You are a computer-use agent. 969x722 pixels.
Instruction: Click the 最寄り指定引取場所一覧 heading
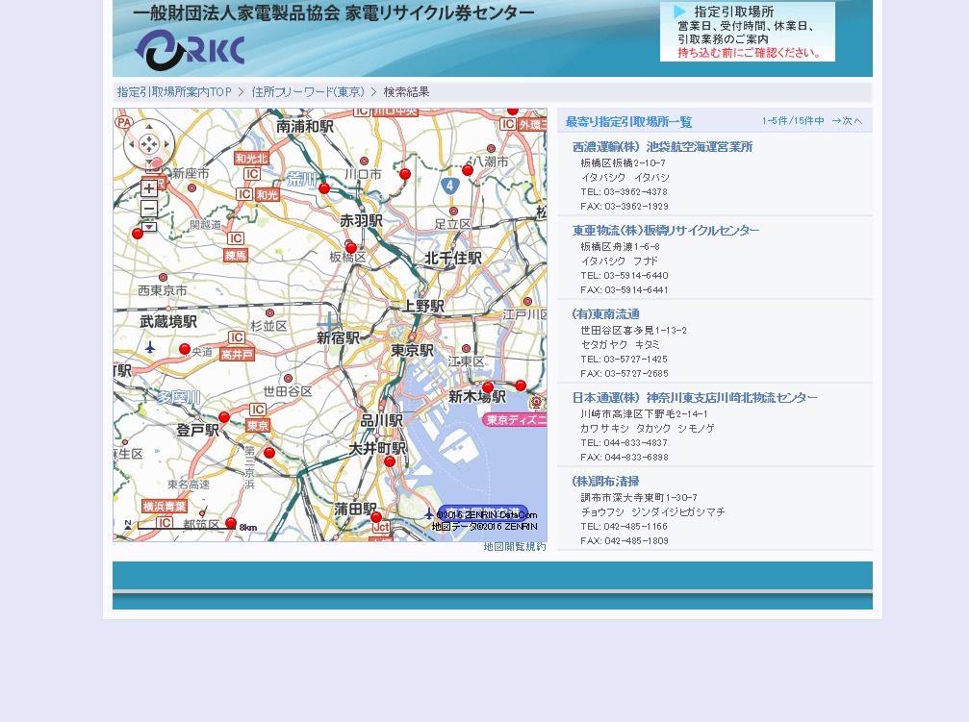pos(628,122)
